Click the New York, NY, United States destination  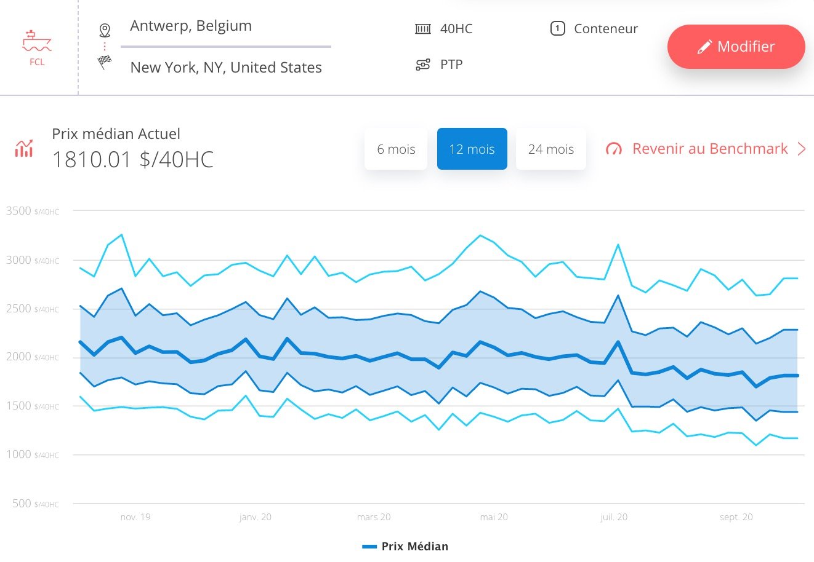(x=226, y=68)
